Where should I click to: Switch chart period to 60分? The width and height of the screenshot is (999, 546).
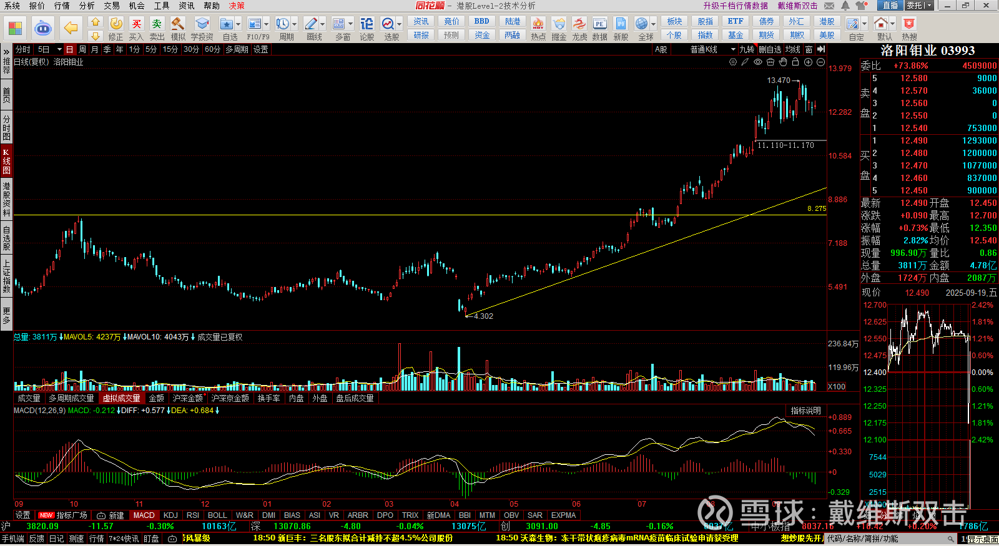pyautogui.click(x=212, y=49)
